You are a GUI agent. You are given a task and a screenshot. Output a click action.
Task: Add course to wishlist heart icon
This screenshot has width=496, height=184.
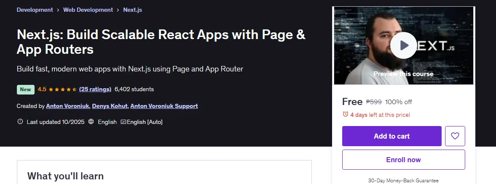[x=455, y=136]
